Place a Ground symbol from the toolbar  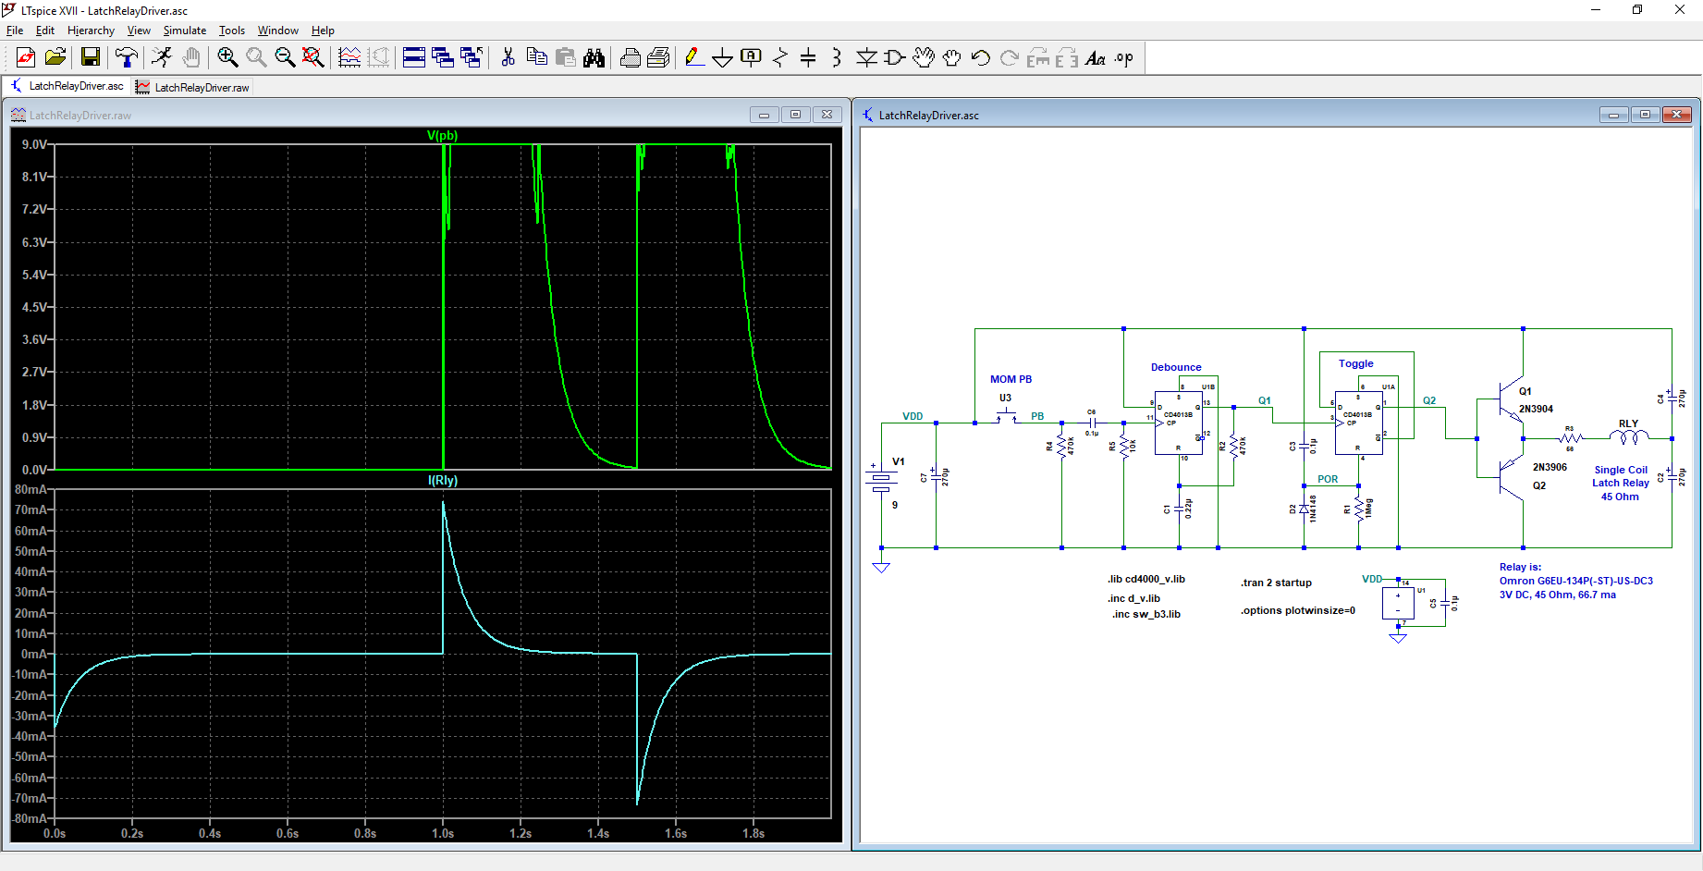(x=723, y=58)
